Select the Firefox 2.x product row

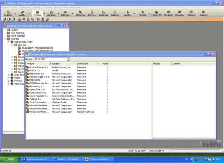click(67, 71)
